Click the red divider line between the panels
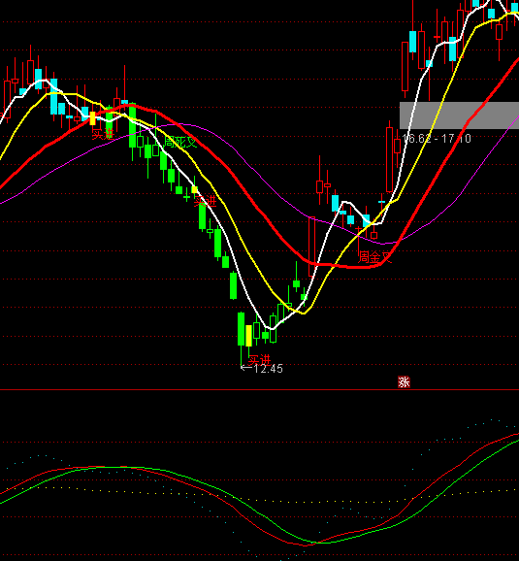Image resolution: width=519 pixels, height=561 pixels. [259, 389]
